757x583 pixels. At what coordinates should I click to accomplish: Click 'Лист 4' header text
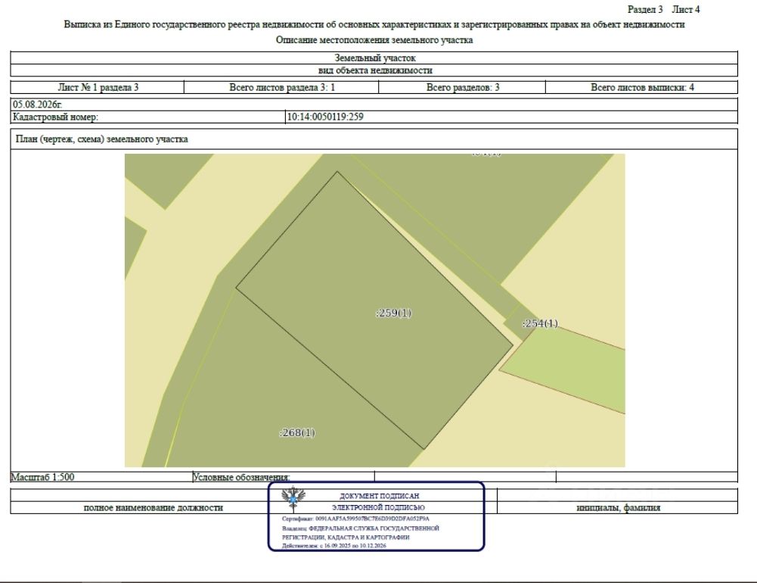tap(686, 9)
